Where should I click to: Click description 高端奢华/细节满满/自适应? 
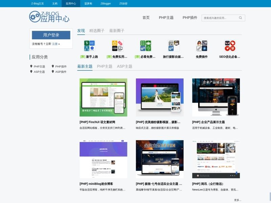pyautogui.click(x=159, y=189)
